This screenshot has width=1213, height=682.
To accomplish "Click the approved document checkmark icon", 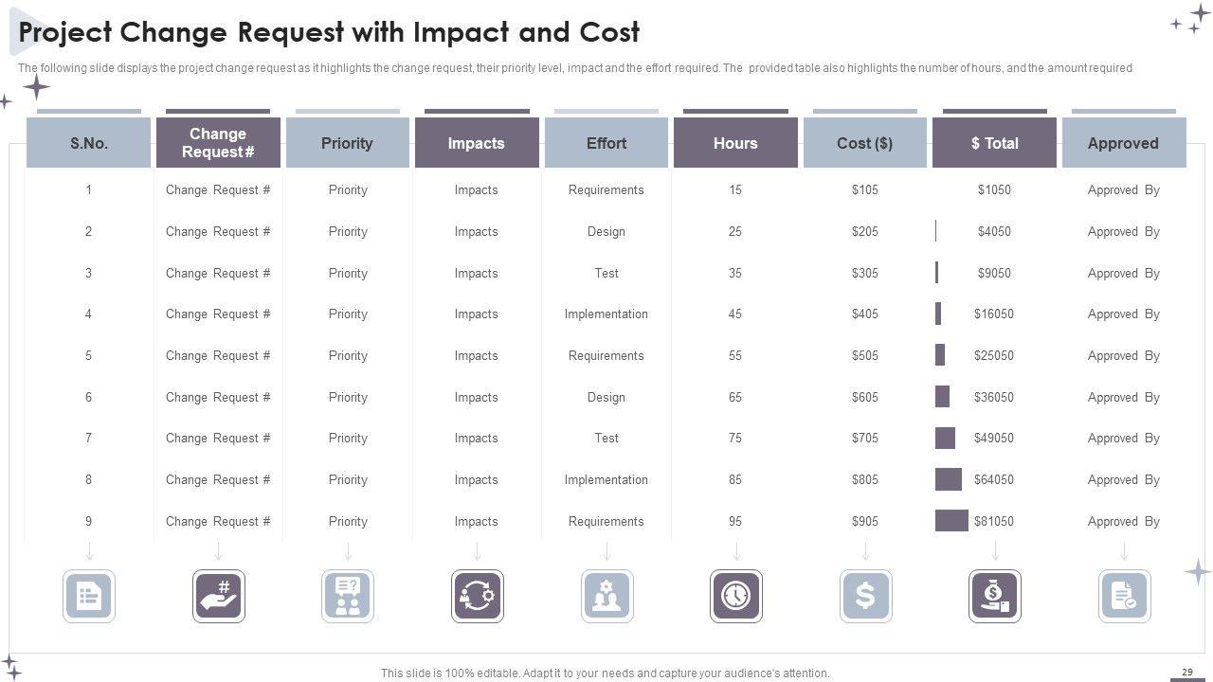I will [1124, 596].
